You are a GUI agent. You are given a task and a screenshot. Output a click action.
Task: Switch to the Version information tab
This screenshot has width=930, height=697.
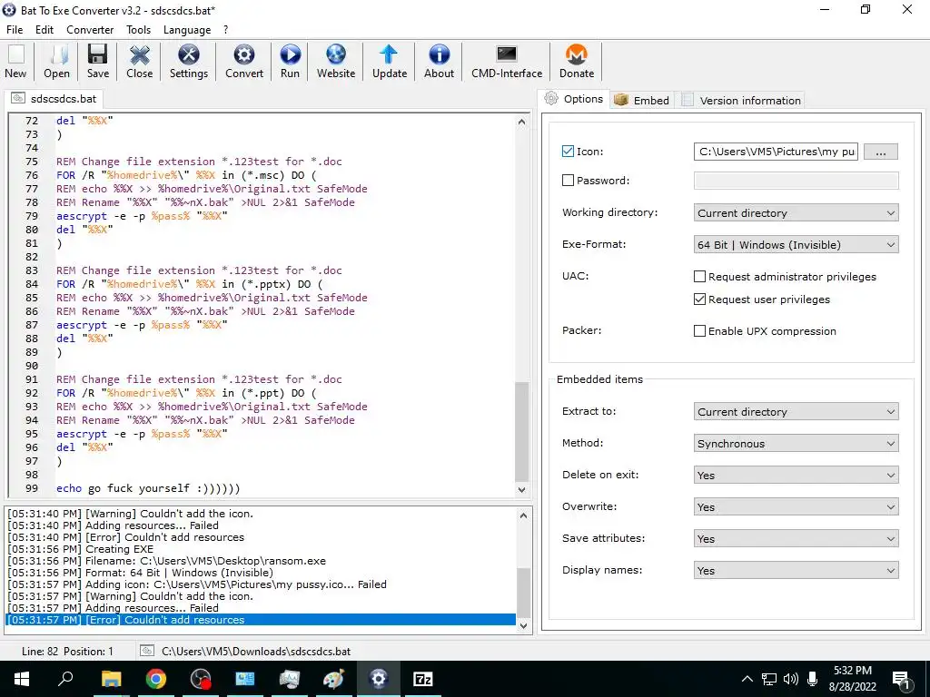[x=741, y=100]
